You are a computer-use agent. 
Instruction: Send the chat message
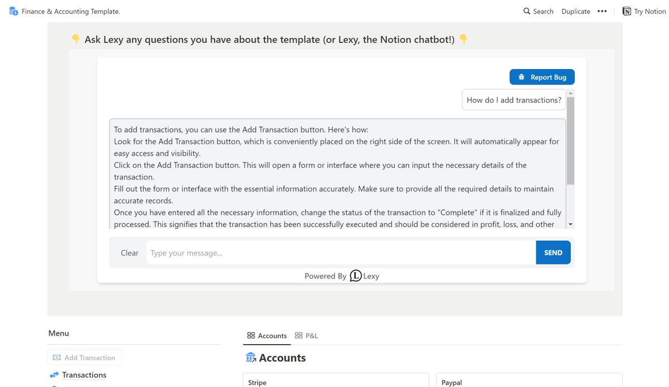[x=553, y=252]
